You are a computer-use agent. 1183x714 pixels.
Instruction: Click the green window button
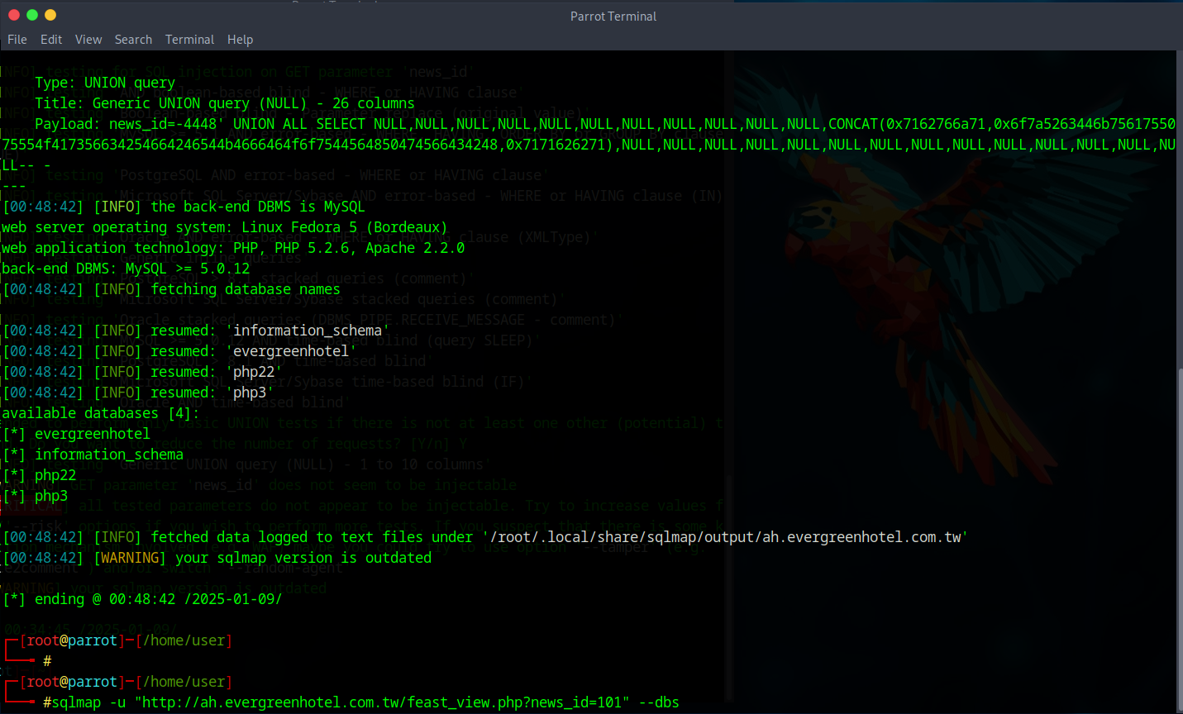pyautogui.click(x=32, y=15)
